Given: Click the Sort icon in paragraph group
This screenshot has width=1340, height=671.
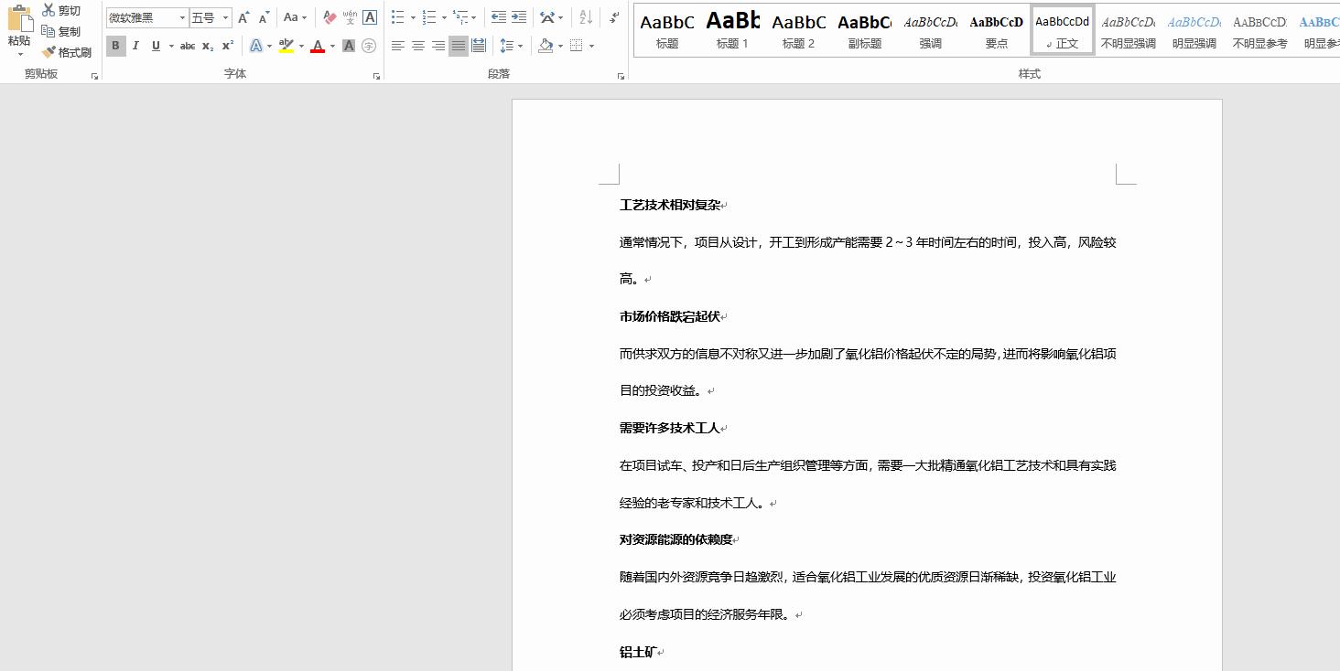Looking at the screenshot, I should tap(586, 18).
